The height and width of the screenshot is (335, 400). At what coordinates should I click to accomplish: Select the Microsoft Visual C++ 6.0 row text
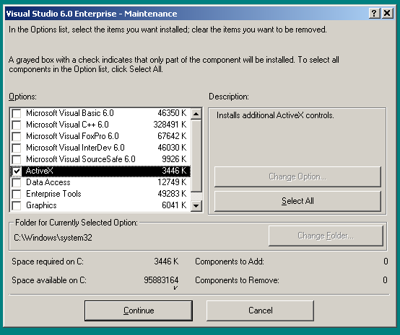pyautogui.click(x=67, y=125)
